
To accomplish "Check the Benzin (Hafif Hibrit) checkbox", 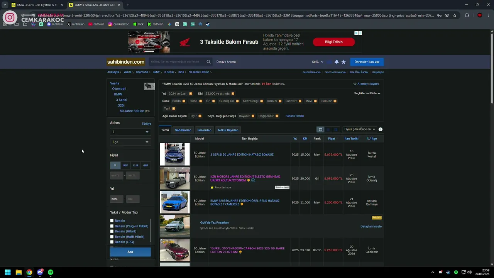I will coord(112,237).
